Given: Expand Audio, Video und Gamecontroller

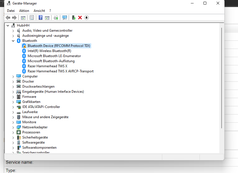Looking at the screenshot, I should [13, 31].
